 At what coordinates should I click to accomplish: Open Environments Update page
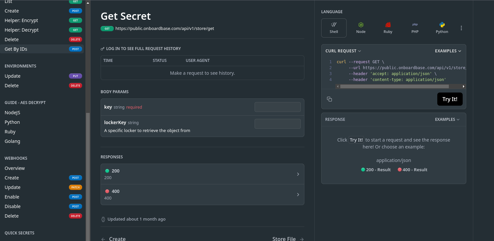pyautogui.click(x=42, y=76)
